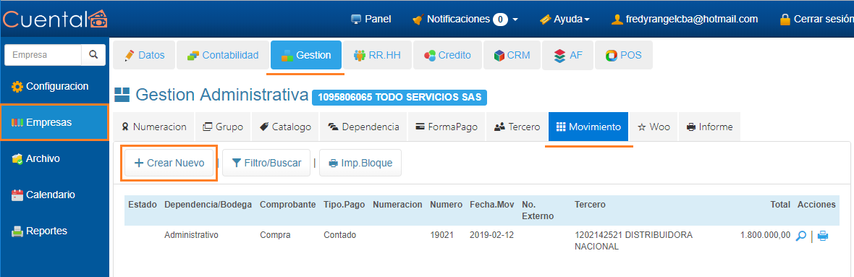Click the Crear Nuevo button
Image resolution: width=854 pixels, height=277 pixels.
(169, 163)
